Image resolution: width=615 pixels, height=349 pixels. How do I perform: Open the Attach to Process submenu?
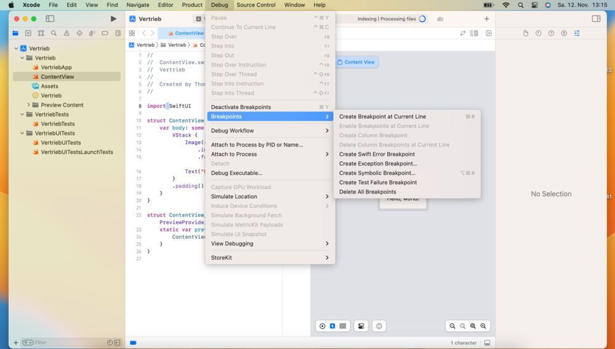point(270,154)
